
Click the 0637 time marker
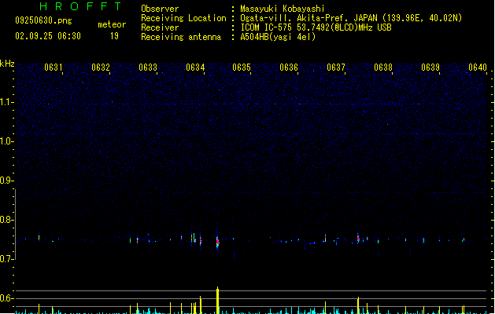click(x=336, y=68)
